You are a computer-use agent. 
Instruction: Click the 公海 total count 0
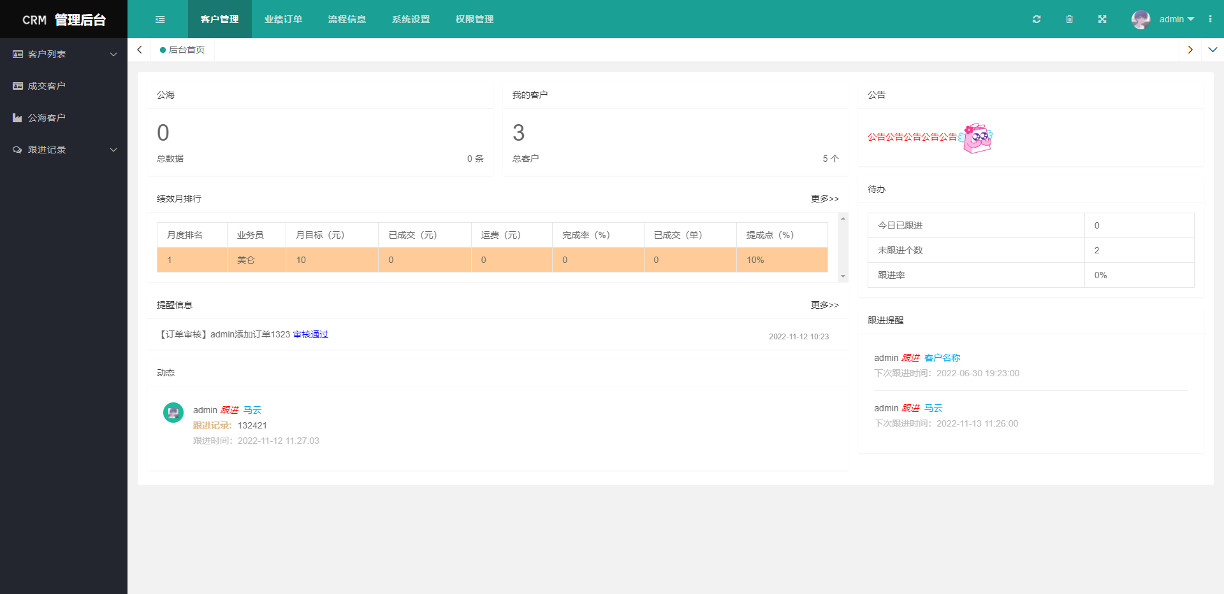click(163, 133)
